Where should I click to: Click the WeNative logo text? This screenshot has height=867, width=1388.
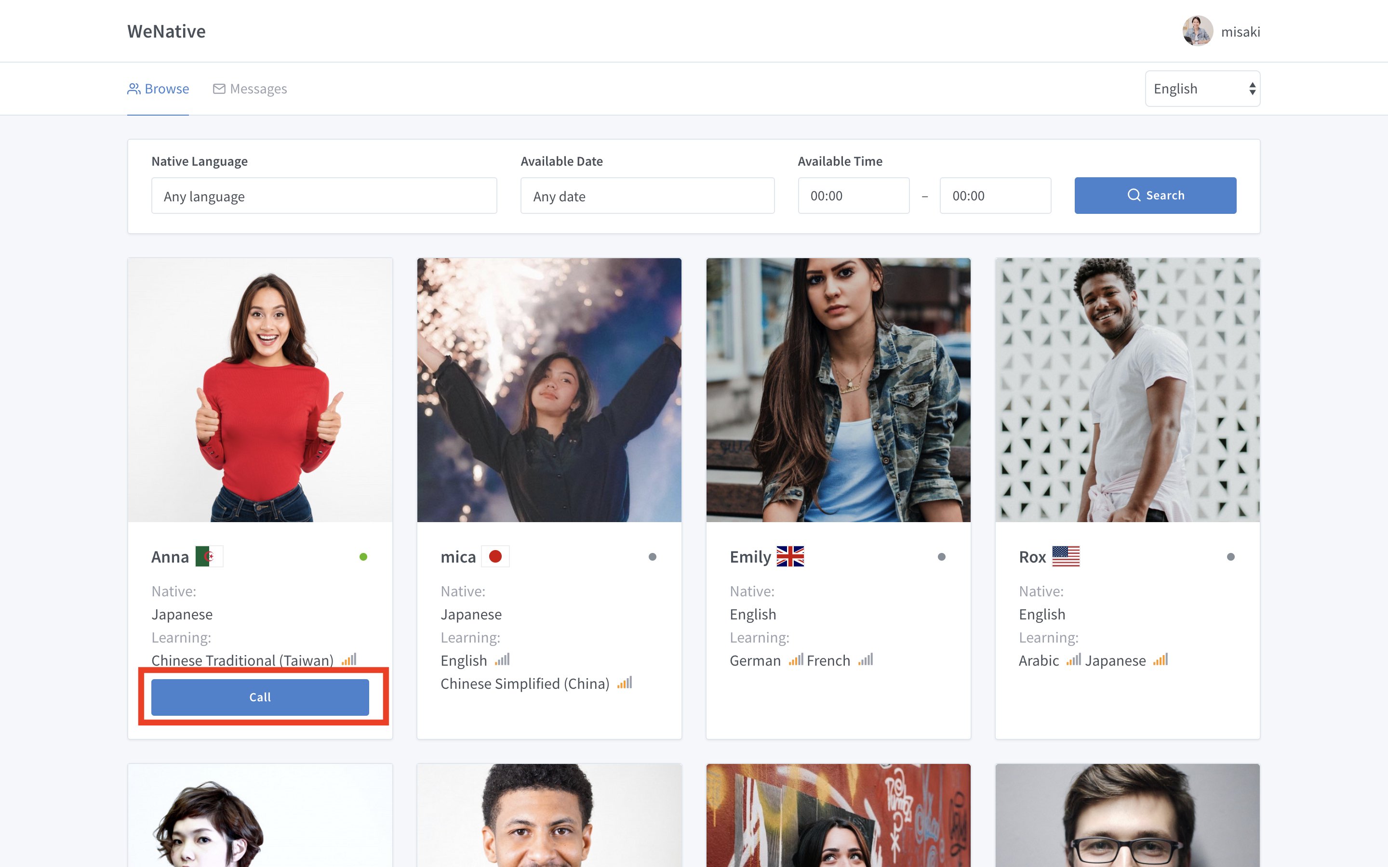point(166,31)
